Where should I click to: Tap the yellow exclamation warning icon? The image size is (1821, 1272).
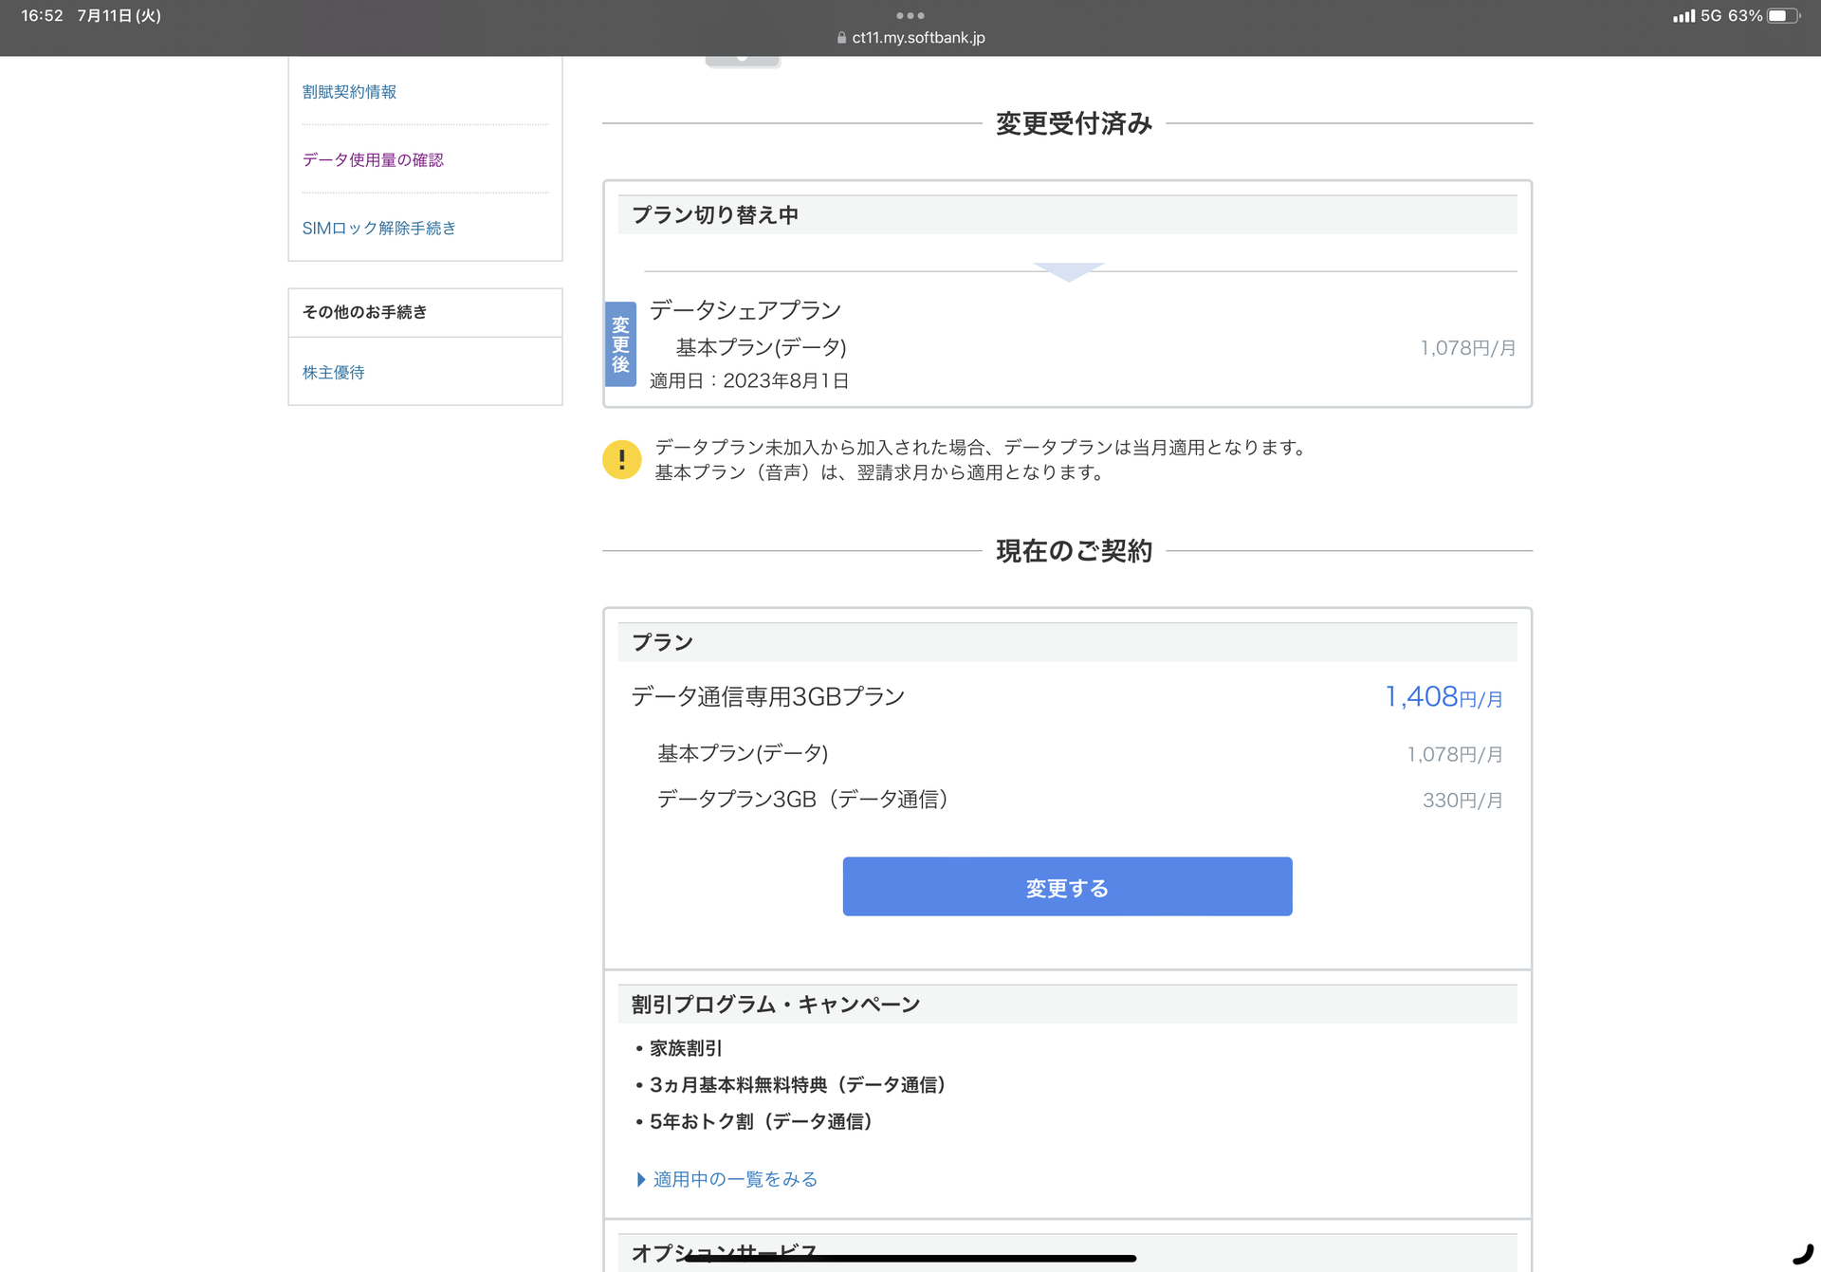622,459
